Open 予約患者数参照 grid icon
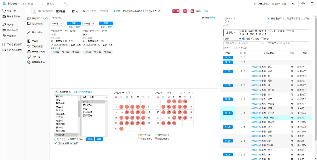Image resolution: width=317 pixels, height=160 pixels. (4, 44)
